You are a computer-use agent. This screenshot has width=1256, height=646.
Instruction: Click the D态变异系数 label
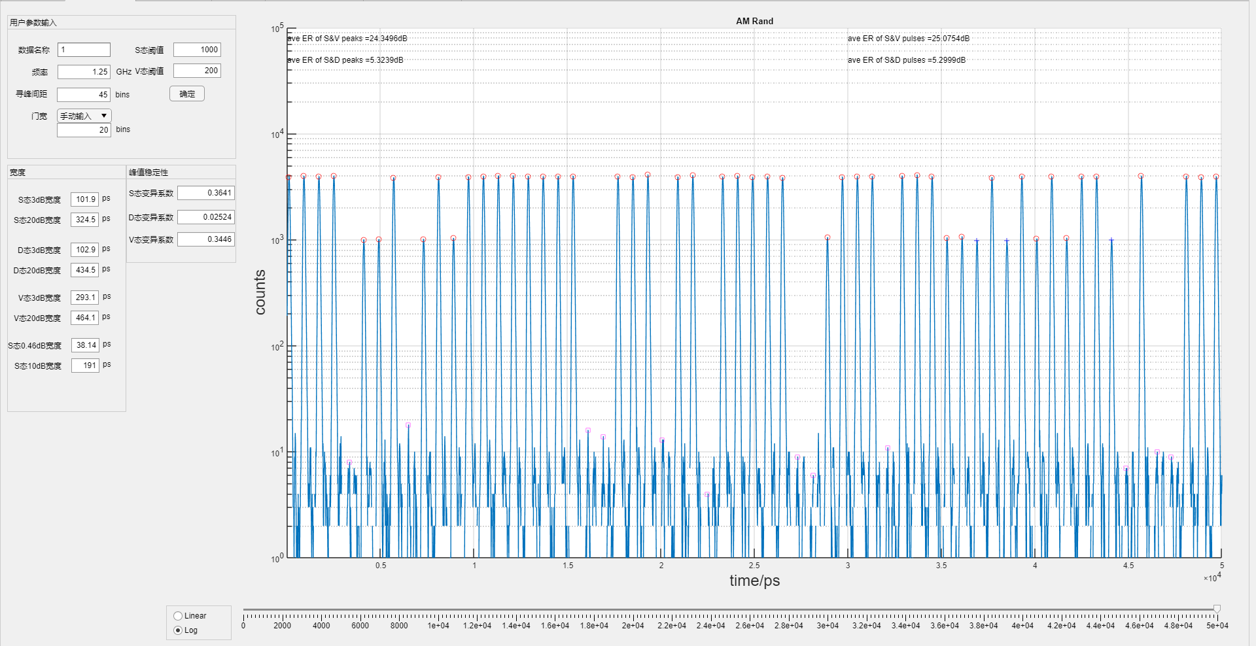(151, 218)
